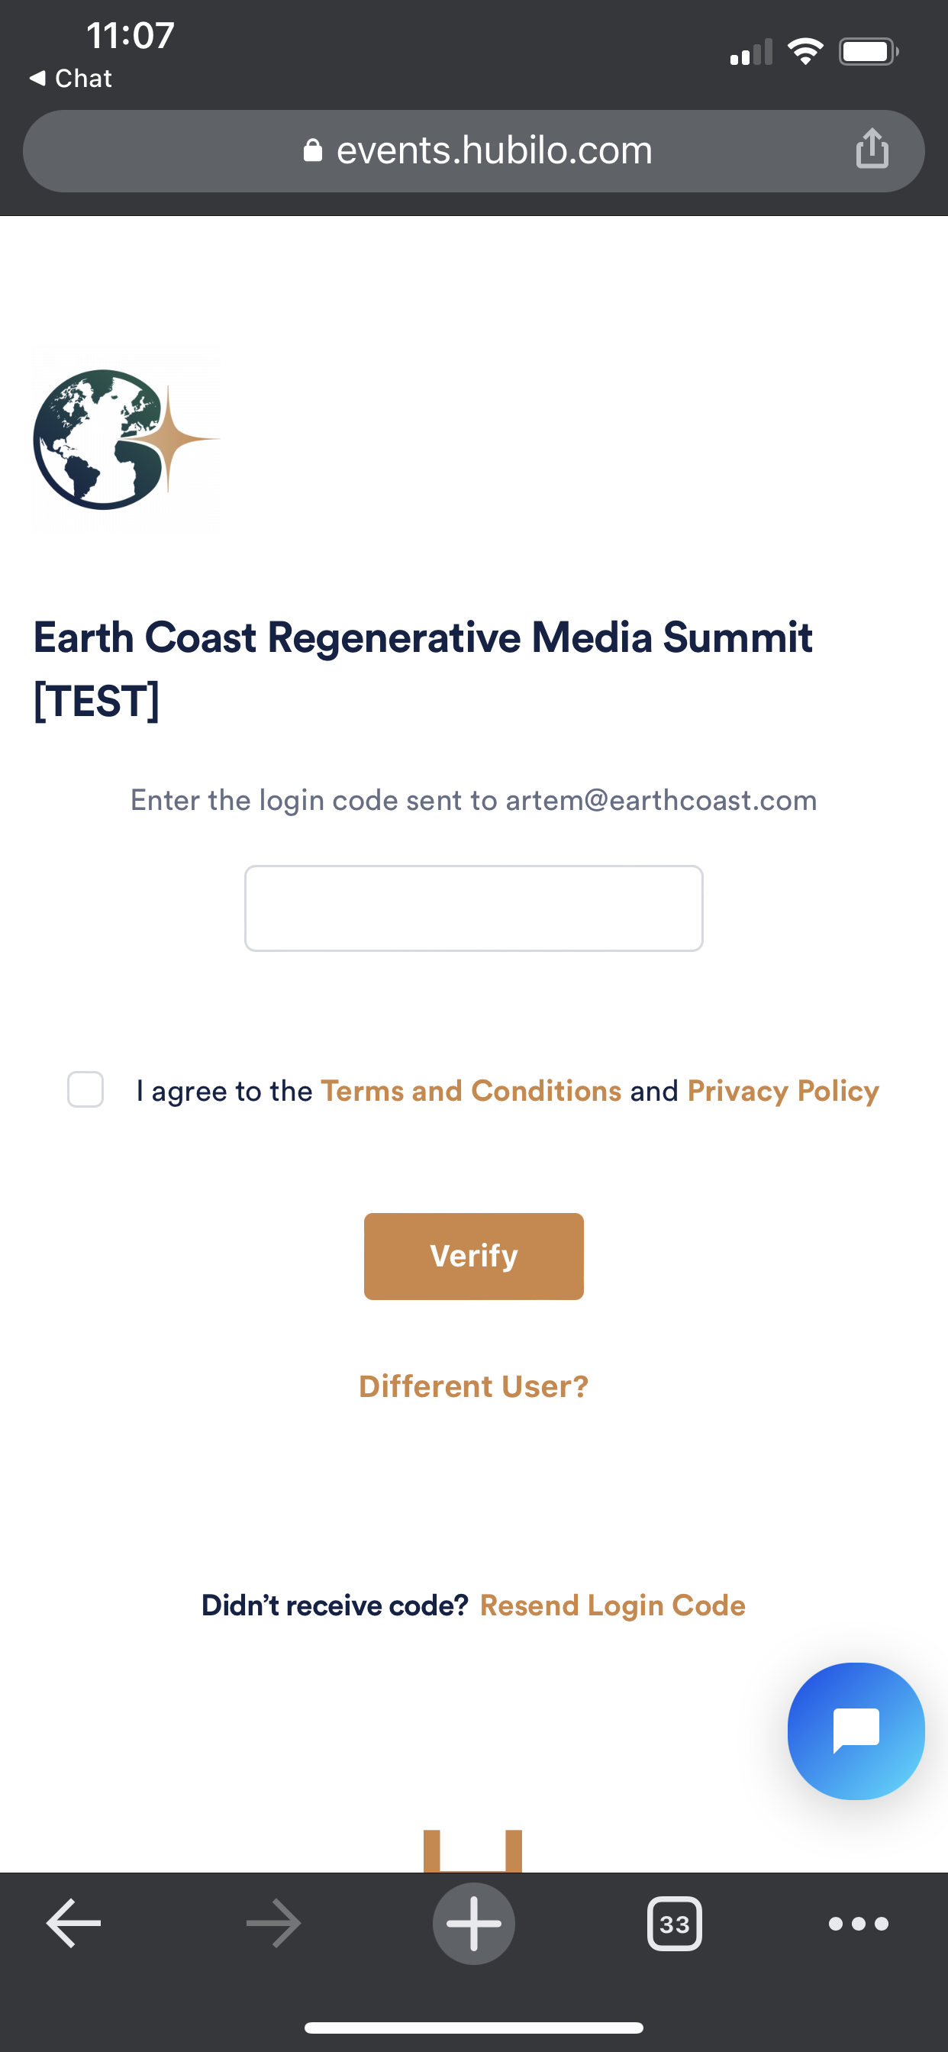Viewport: 948px width, 2052px height.
Task: Tap the Wi-Fi status icon
Action: click(805, 52)
